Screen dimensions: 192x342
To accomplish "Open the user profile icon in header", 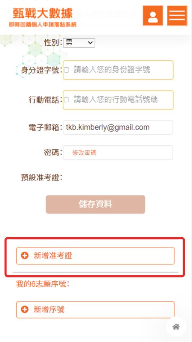I will click(x=153, y=16).
